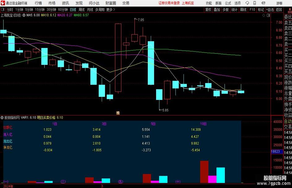
Task: Click the 2024年 date label on time axis
Action: pyautogui.click(x=8, y=186)
